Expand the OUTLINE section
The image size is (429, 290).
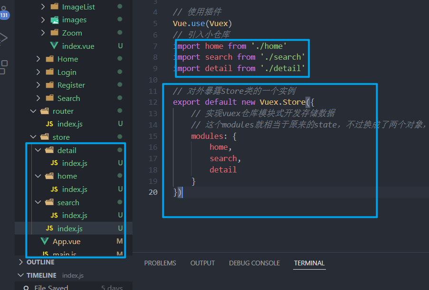pos(21,262)
